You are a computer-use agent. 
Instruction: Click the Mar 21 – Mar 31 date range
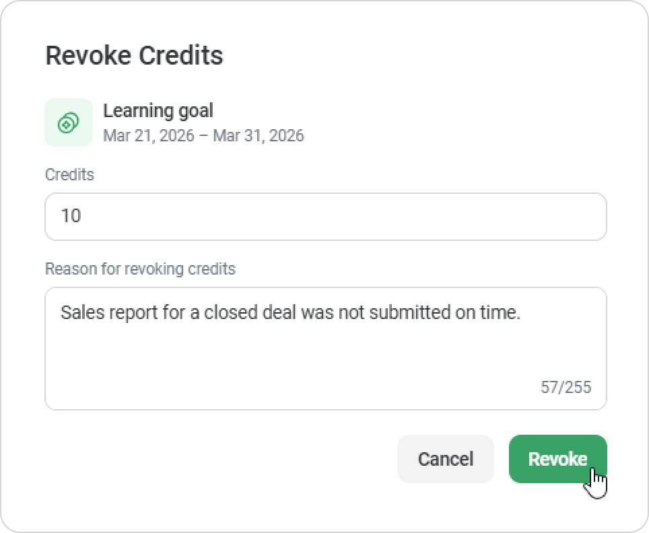coord(203,135)
